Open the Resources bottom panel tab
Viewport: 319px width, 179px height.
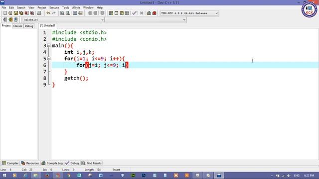point(30,163)
